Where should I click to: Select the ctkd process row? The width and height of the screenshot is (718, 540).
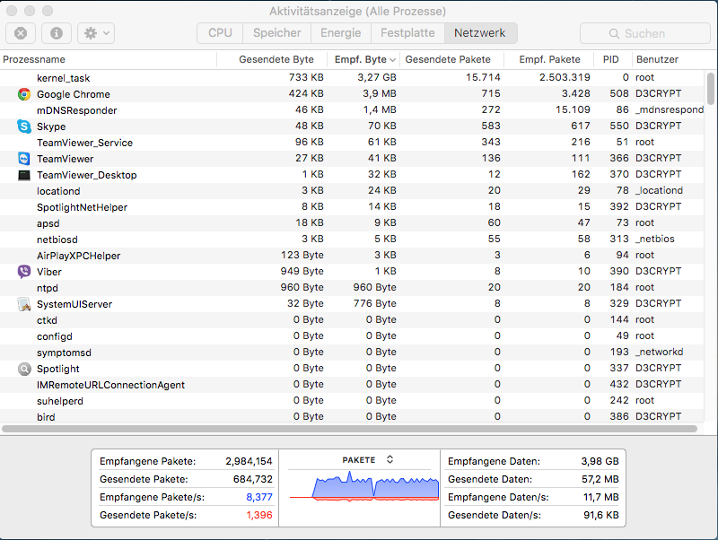coord(352,320)
